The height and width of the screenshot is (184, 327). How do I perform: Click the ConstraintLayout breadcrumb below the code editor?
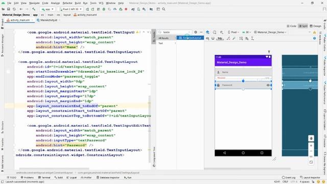pyautogui.click(x=44, y=173)
